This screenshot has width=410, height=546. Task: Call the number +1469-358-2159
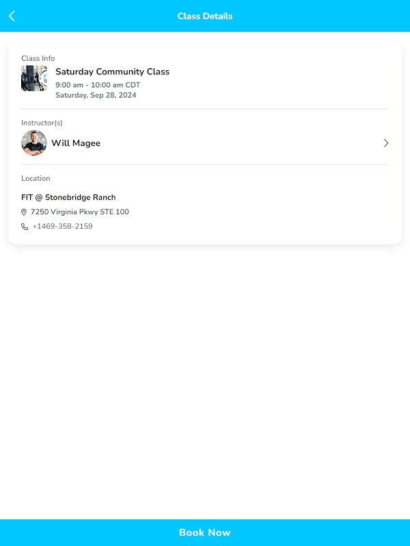point(62,227)
